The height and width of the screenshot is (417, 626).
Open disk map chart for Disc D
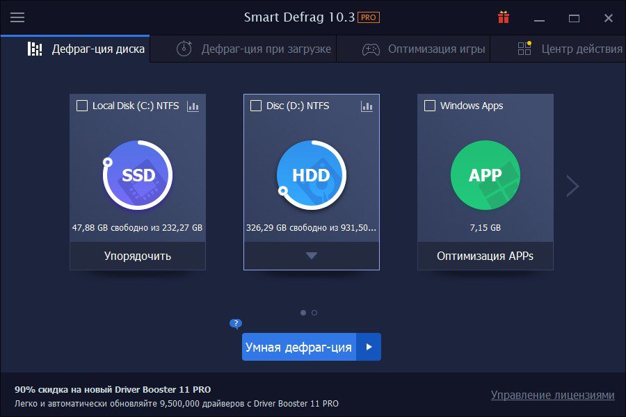click(367, 106)
